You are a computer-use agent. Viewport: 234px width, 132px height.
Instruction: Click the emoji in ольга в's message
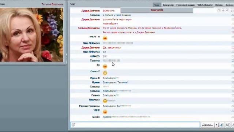coord(105,38)
